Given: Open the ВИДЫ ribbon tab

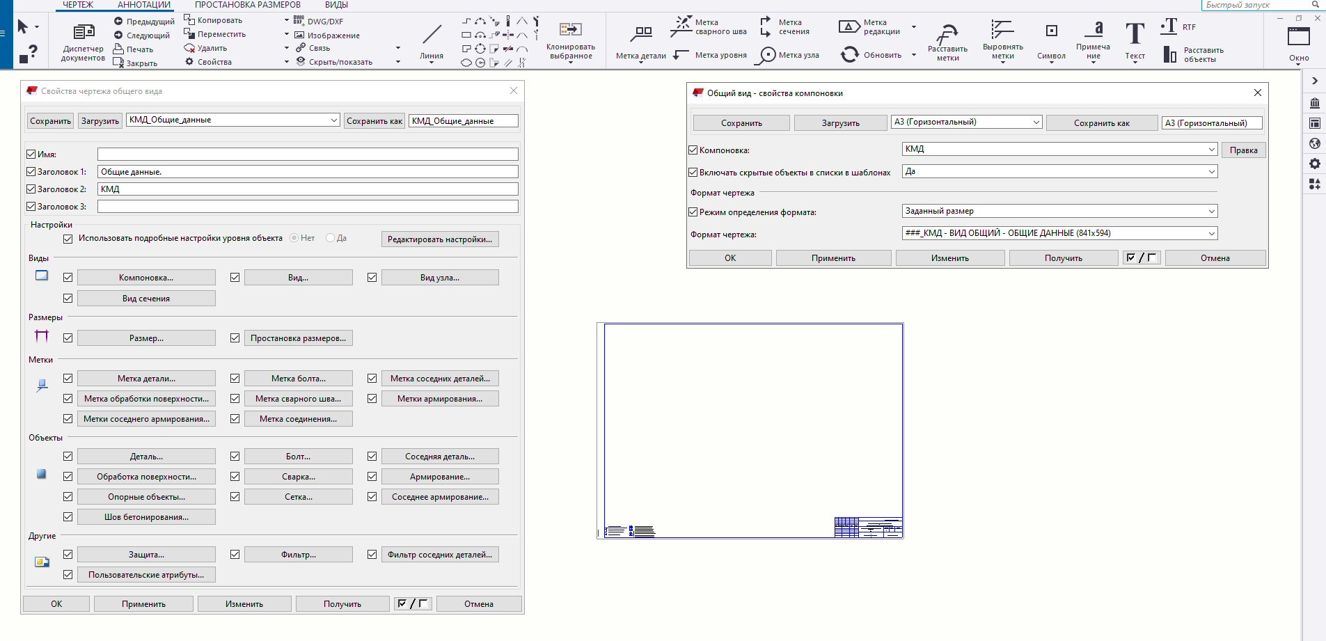Looking at the screenshot, I should (336, 5).
